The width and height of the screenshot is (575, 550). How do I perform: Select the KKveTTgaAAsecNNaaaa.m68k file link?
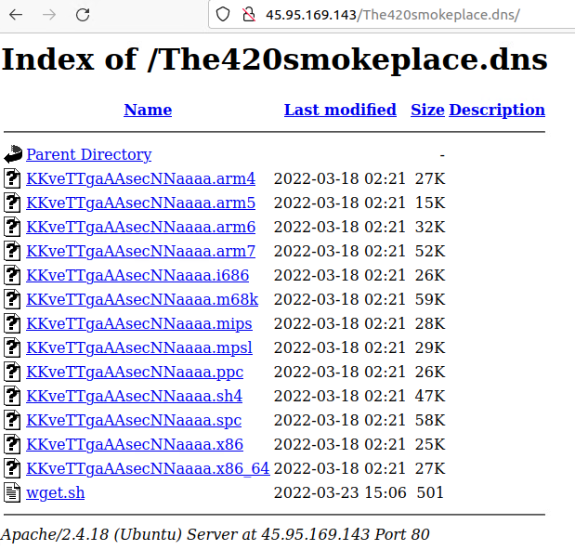click(142, 299)
